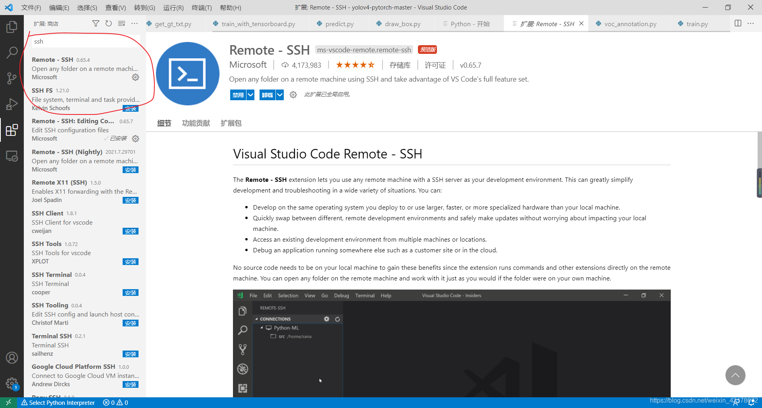762x408 pixels.
Task: Install Remote X11 (SSH) extension
Action: point(131,200)
